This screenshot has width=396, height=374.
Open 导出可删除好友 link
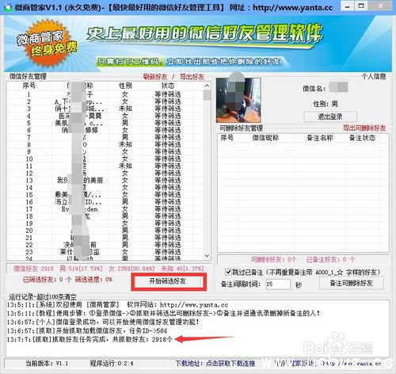[x=364, y=128]
